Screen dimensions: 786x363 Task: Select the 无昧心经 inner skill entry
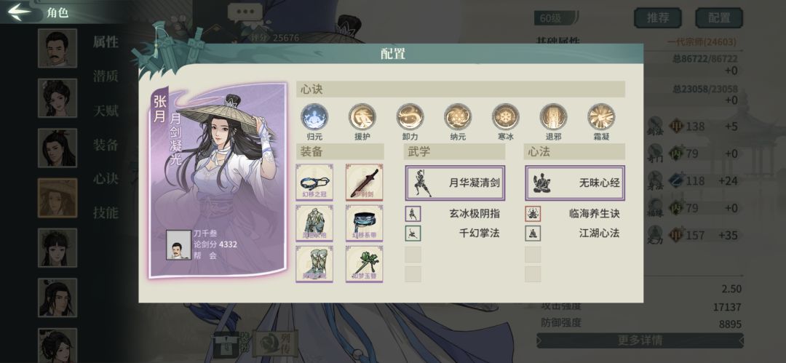click(x=575, y=183)
